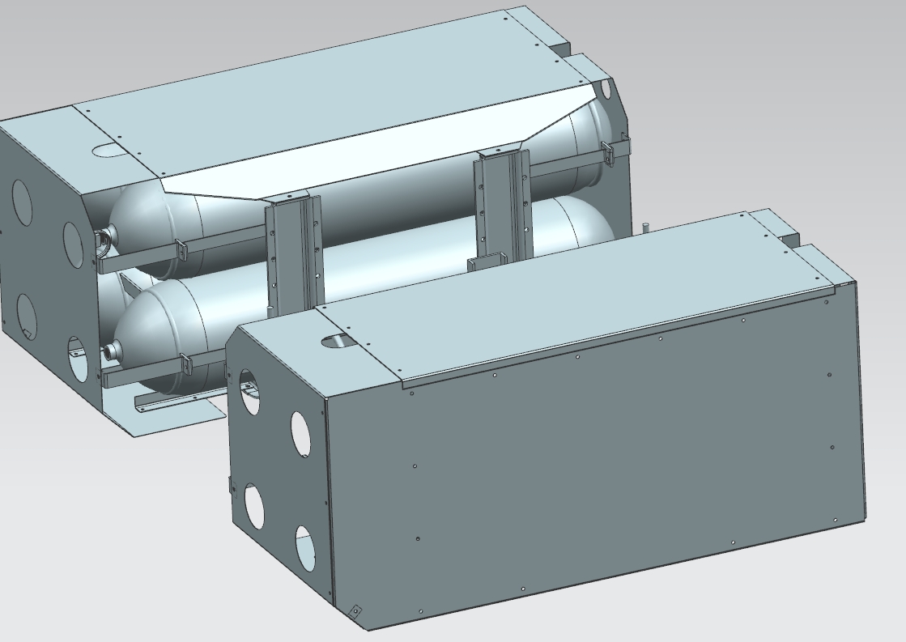906x642 pixels.
Task: Select the small pin between the enclosures
Action: tap(645, 228)
